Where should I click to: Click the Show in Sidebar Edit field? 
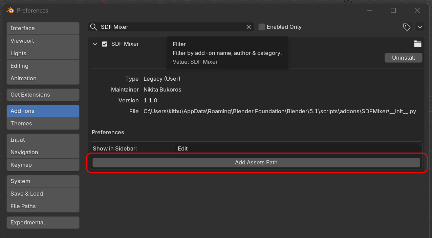click(297, 148)
